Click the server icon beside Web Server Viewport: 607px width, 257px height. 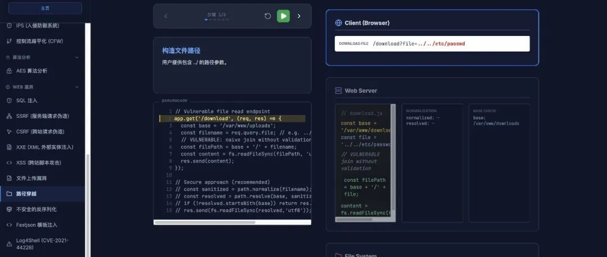click(338, 91)
